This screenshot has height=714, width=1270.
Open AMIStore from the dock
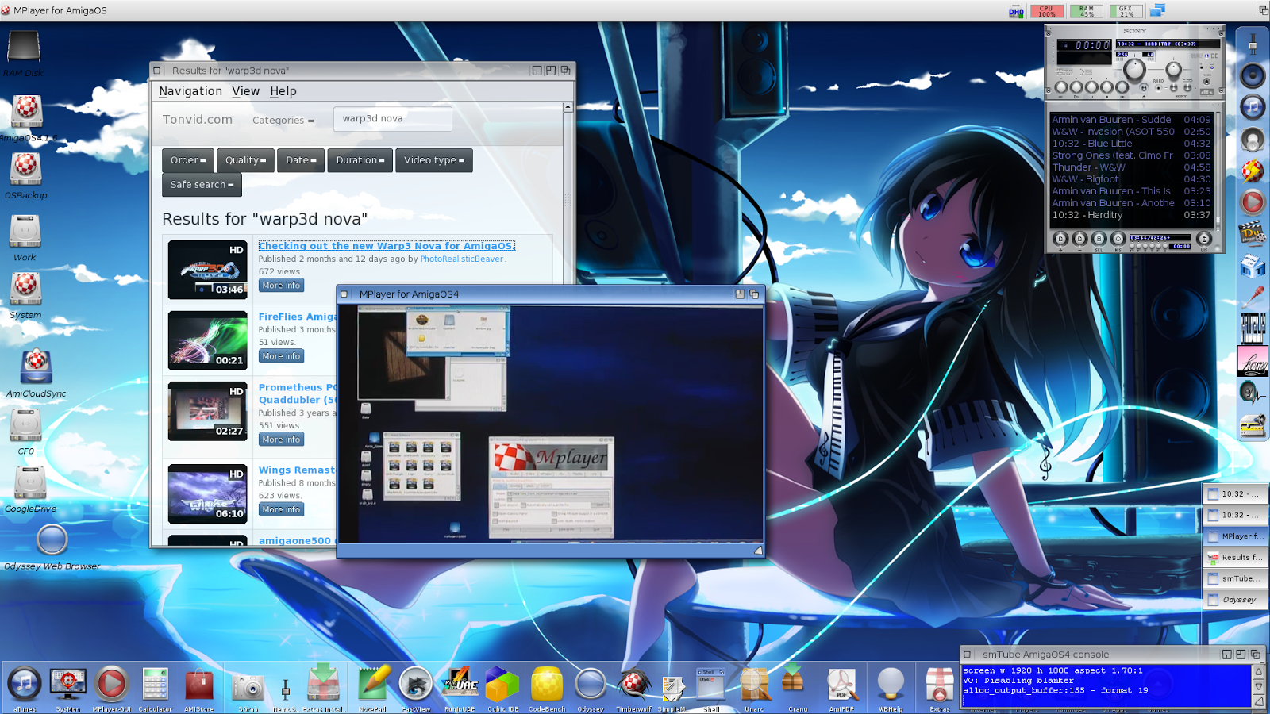pyautogui.click(x=199, y=685)
